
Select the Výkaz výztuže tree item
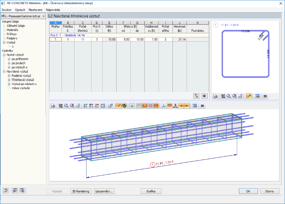(21, 88)
